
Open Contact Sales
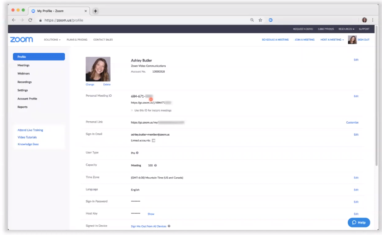coord(103,40)
